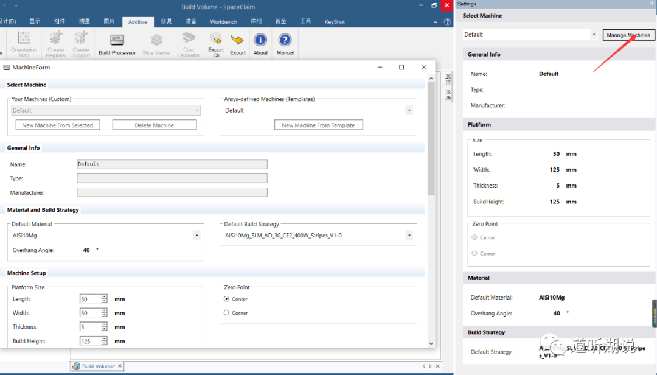Click the Overhang Angle value 40 in MachineForm
The height and width of the screenshot is (375, 657).
tap(86, 250)
